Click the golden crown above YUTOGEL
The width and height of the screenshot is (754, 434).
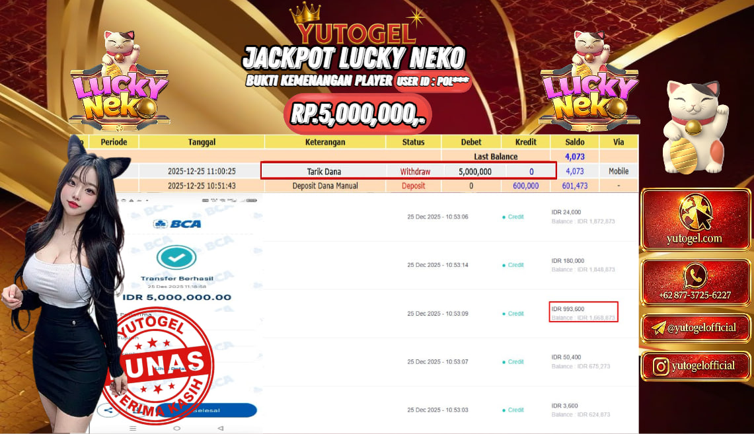tap(305, 14)
